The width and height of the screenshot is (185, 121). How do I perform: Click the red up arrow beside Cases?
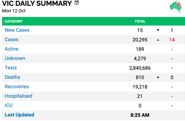pos(158,40)
